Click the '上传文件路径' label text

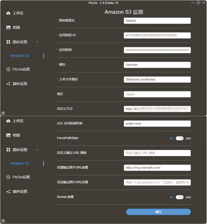[68, 79]
